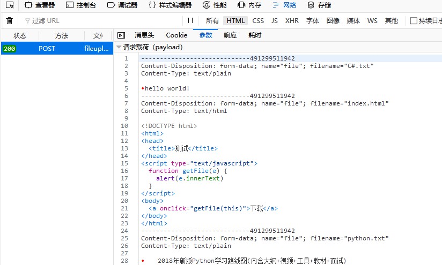
Task: Select the 200 POST fileupl... request row
Action: click(57, 48)
